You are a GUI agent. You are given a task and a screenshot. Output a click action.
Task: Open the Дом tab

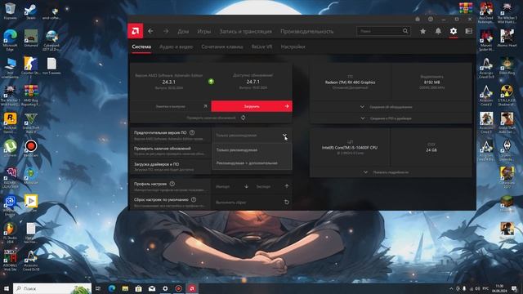[x=183, y=31]
